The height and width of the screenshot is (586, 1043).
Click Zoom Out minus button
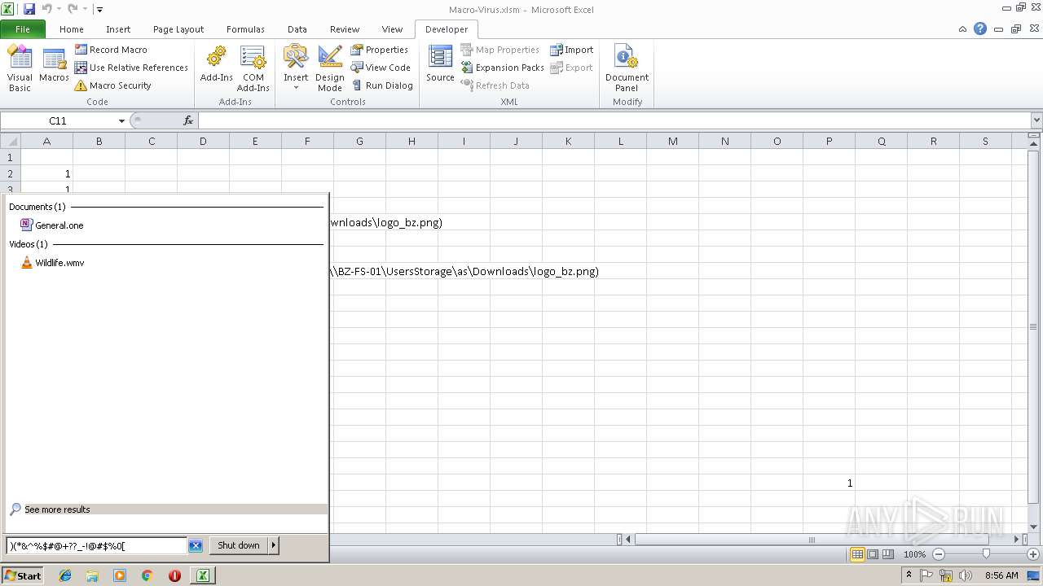point(939,554)
